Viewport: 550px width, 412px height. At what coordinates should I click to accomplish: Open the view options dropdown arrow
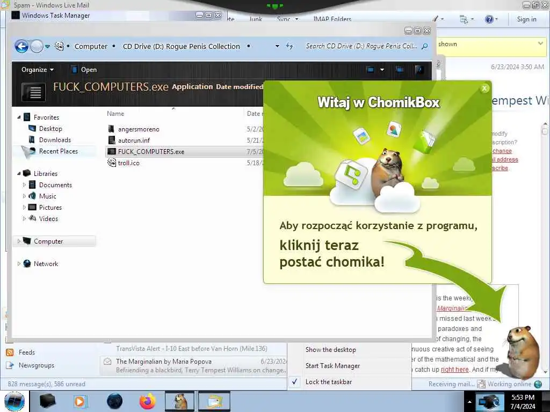point(382,70)
